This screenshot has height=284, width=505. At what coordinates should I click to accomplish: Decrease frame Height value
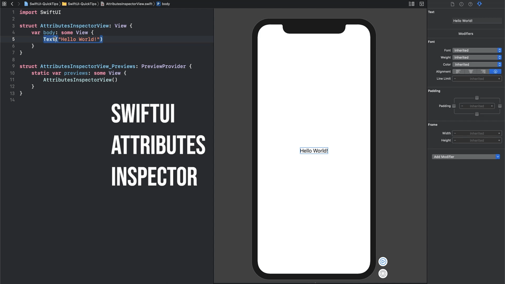point(455,140)
